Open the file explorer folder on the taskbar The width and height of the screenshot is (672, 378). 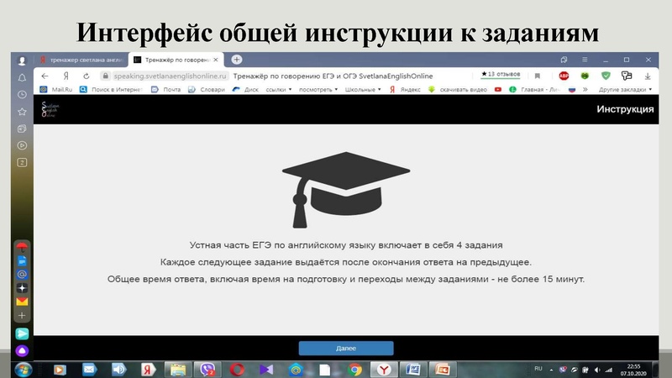[178, 370]
